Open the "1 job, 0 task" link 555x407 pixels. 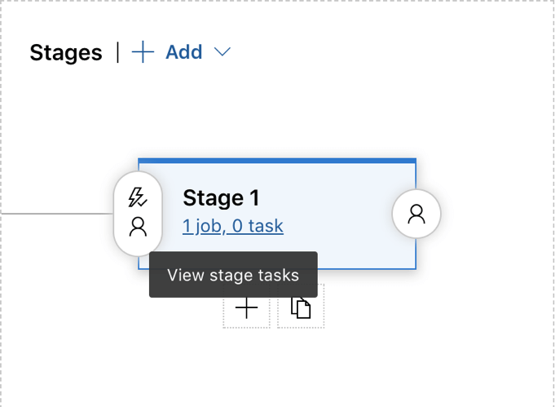(233, 226)
